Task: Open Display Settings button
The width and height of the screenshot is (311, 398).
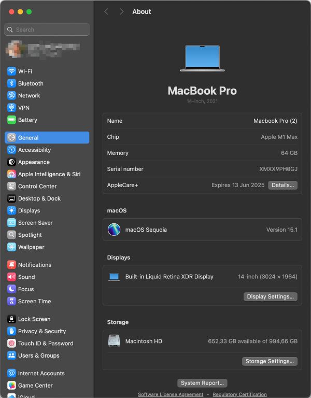Action: (271, 296)
